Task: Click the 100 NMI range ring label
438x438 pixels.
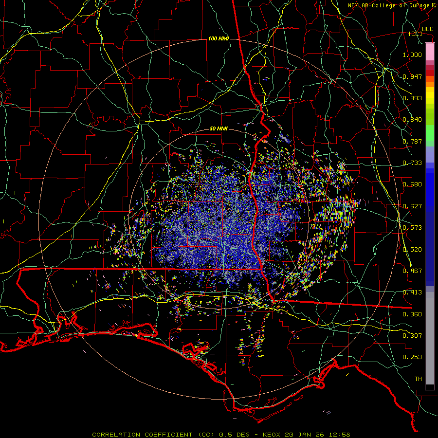Action: (219, 38)
